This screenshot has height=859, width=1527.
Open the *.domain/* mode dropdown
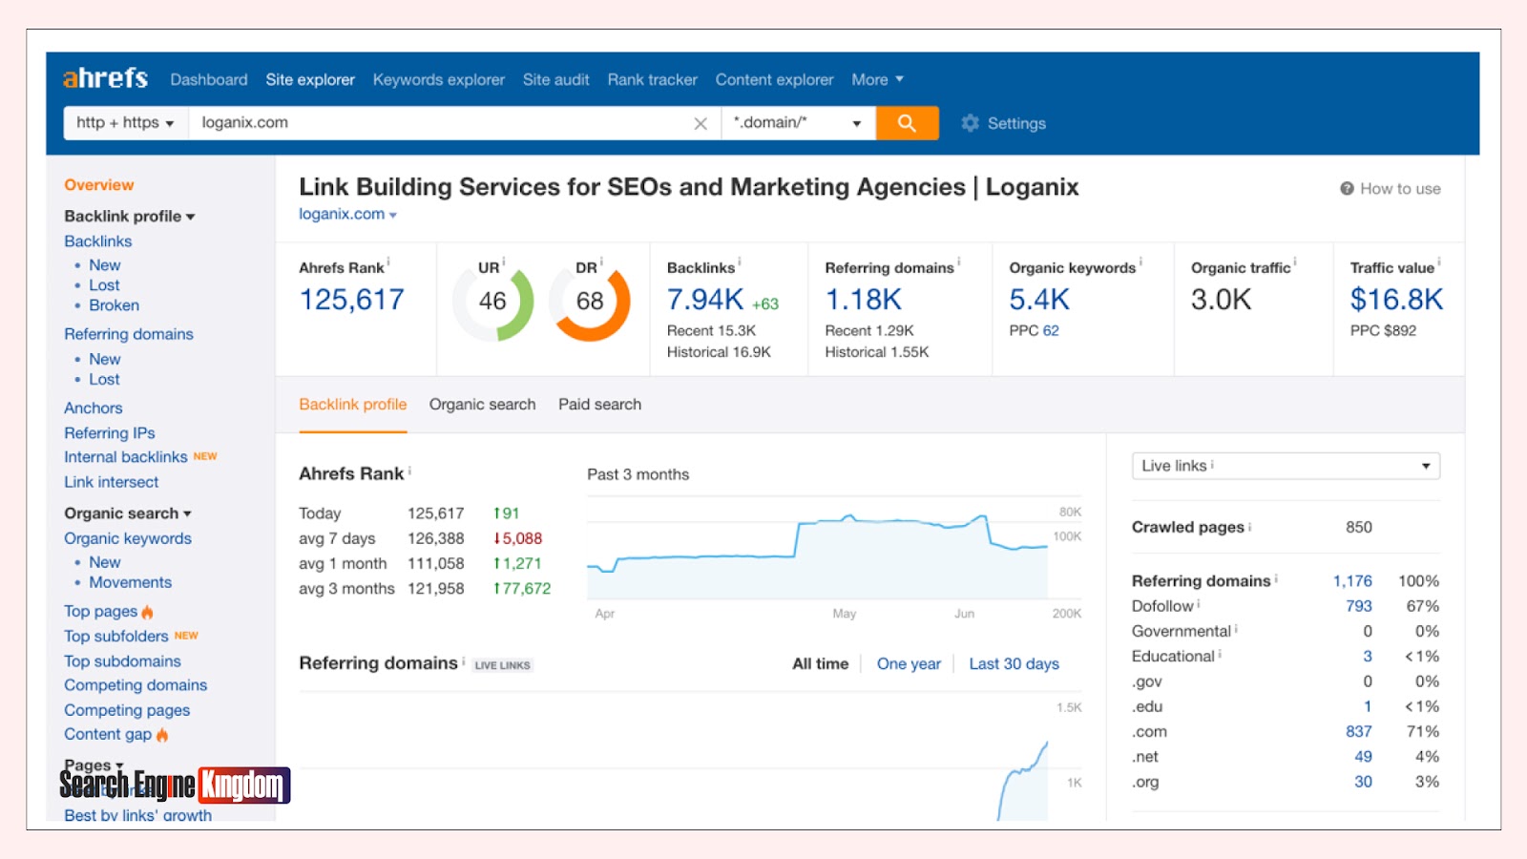799,123
